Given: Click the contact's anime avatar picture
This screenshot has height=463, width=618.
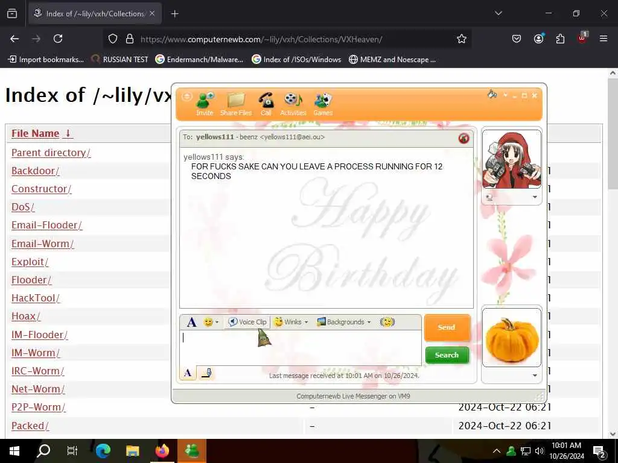Looking at the screenshot, I should click(x=512, y=159).
